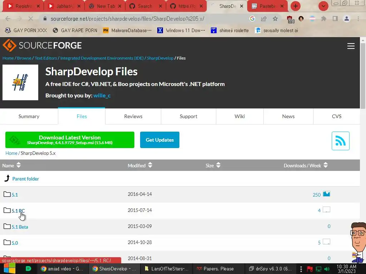
Task: Open the Reviews tab
Action: coord(133,116)
